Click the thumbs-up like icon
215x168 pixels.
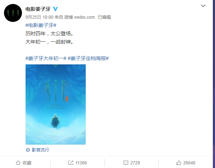pos(179,163)
